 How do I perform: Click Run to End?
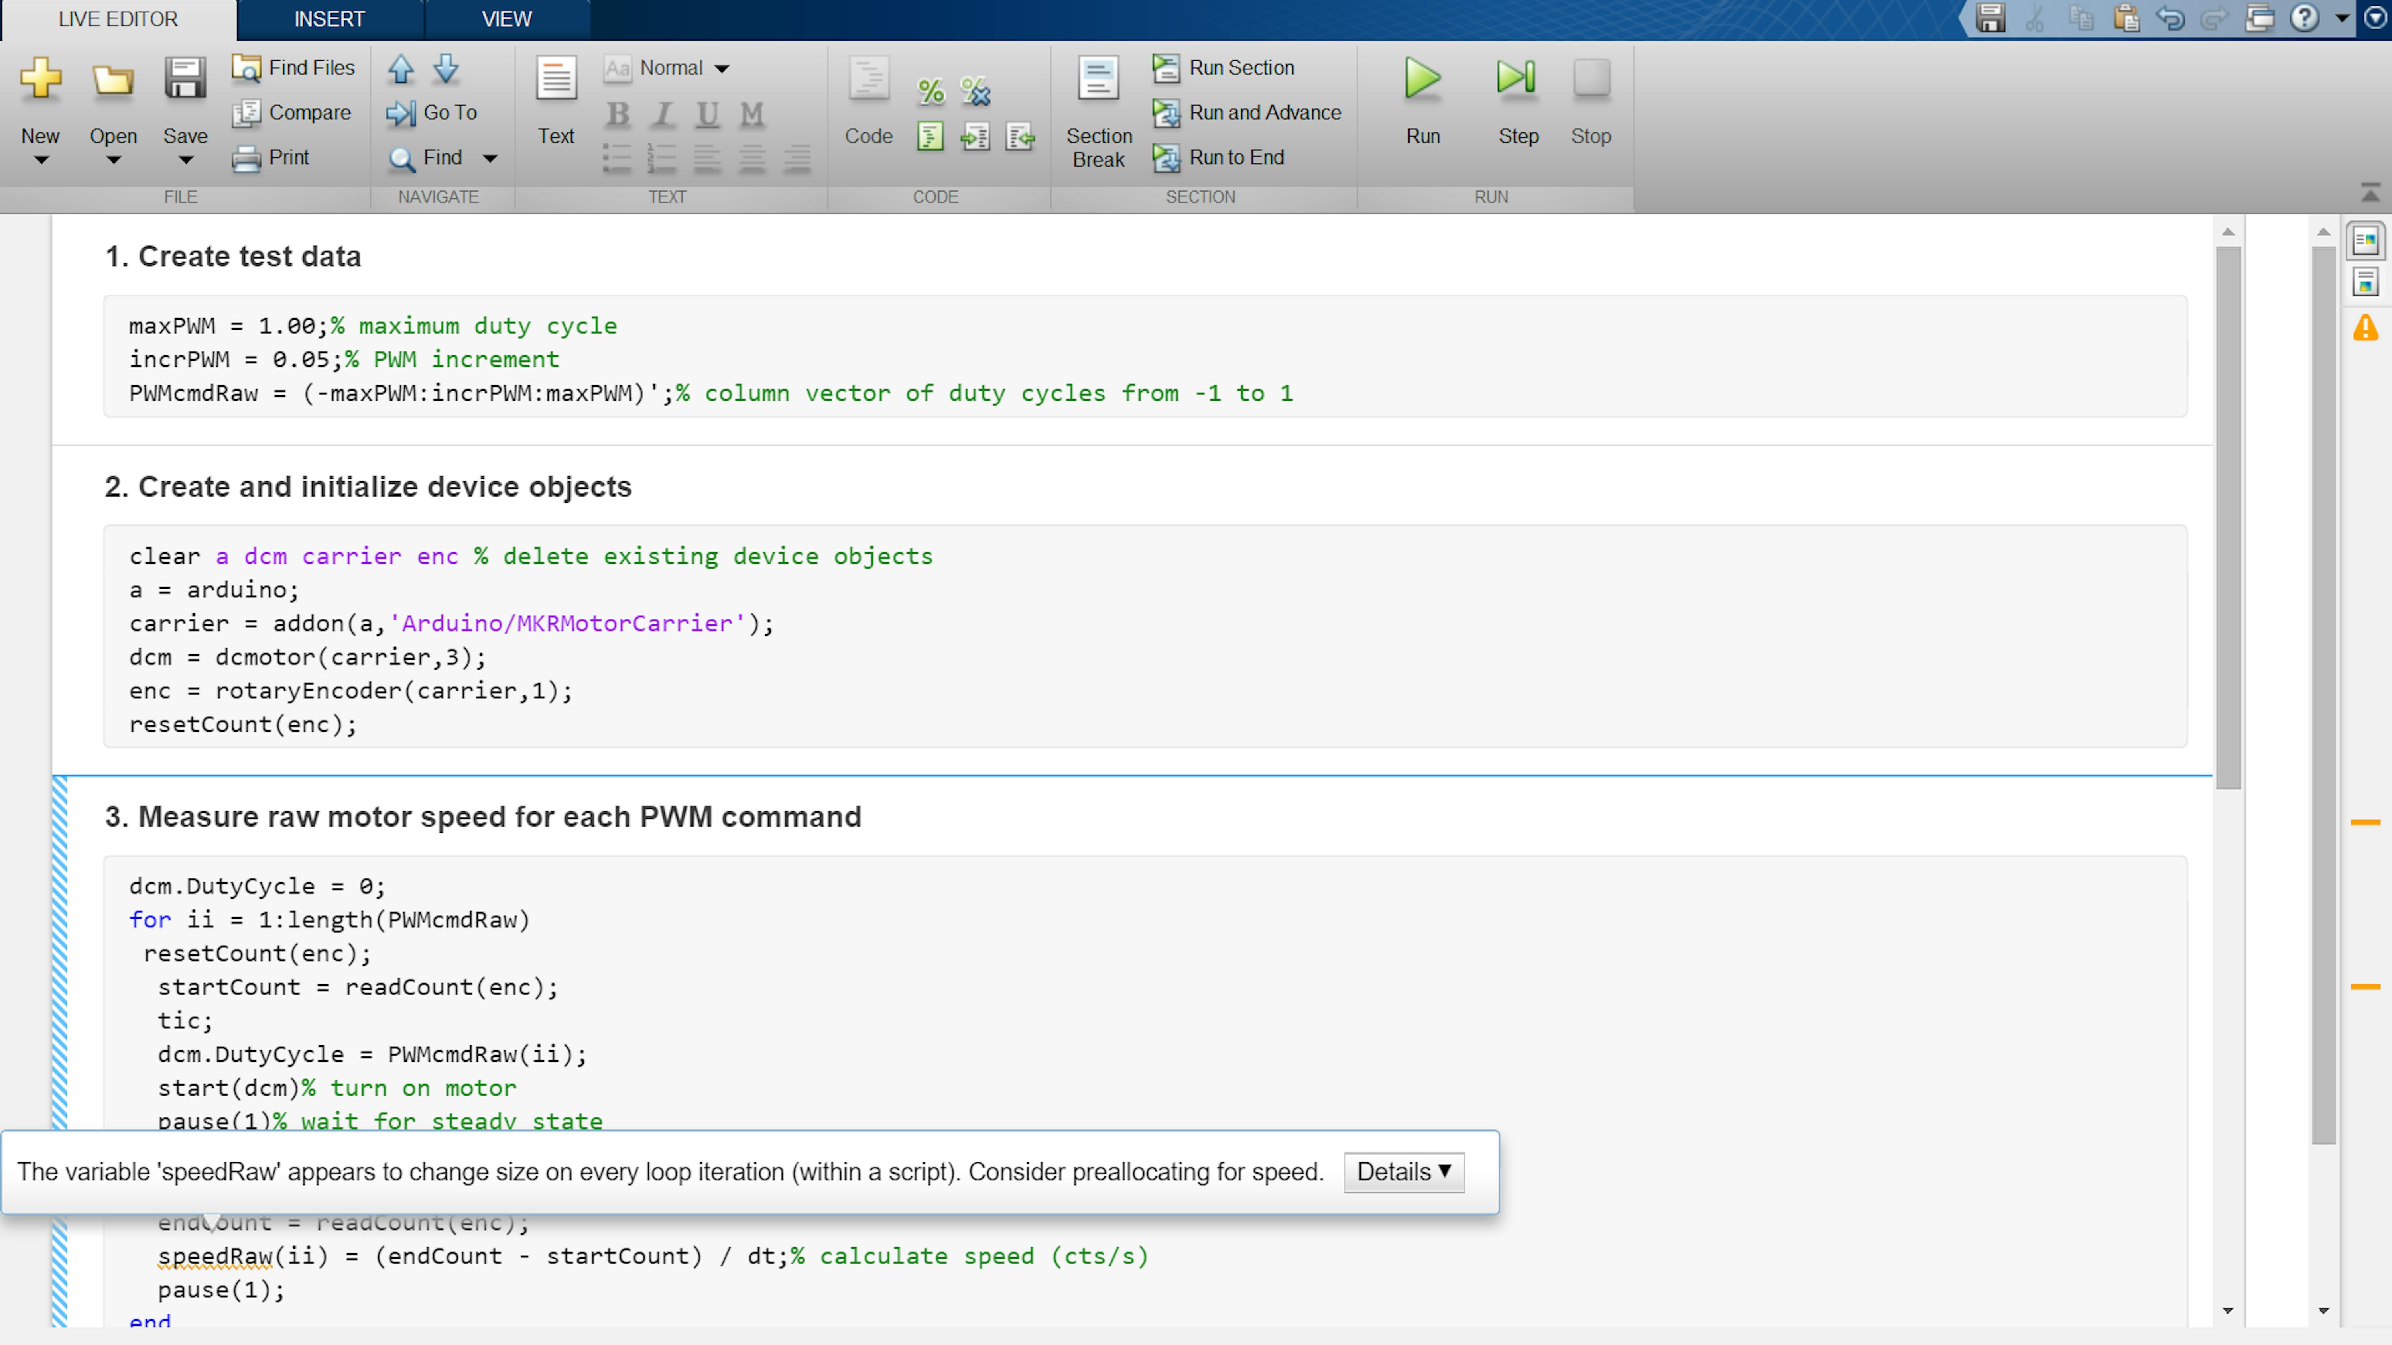pos(1219,158)
